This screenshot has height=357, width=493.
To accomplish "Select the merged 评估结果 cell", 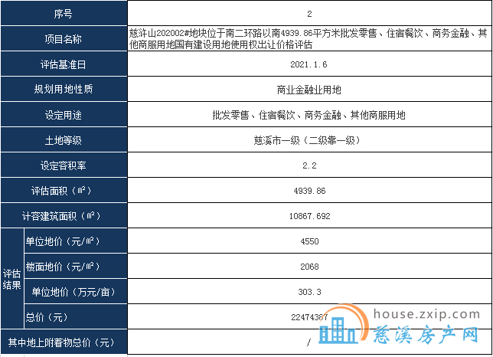I will coord(12,279).
